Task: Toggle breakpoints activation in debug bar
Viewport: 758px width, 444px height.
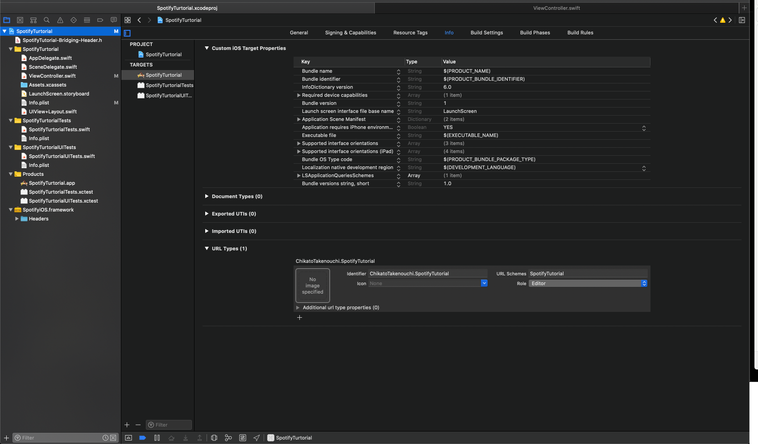Action: [143, 438]
